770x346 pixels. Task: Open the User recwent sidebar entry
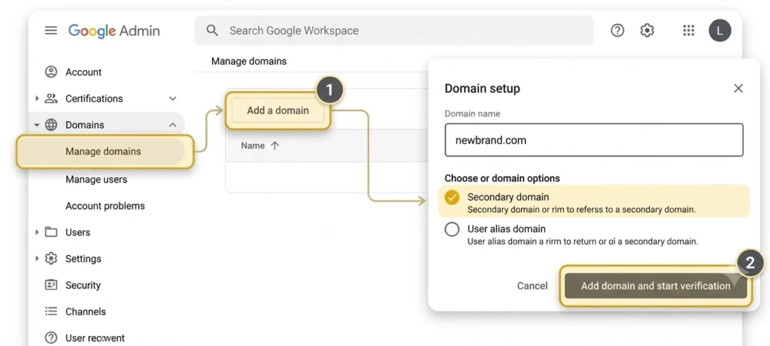point(95,338)
